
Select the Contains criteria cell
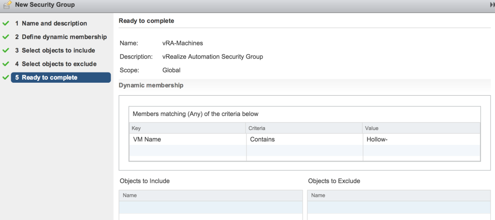pyautogui.click(x=305, y=139)
